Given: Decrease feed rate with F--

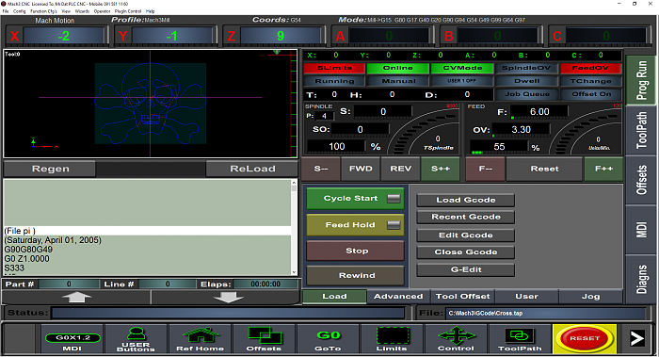Looking at the screenshot, I should click(486, 169).
